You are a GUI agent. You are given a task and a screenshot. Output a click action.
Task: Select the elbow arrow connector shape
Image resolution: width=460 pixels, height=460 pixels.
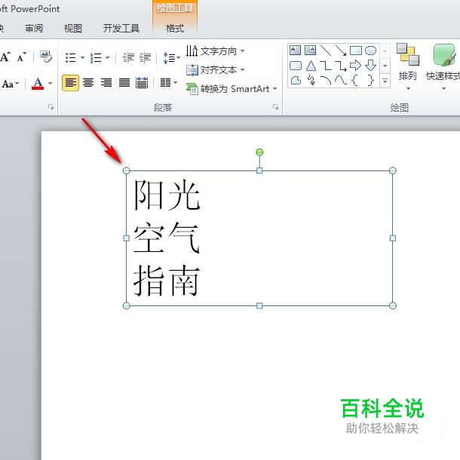(x=341, y=66)
